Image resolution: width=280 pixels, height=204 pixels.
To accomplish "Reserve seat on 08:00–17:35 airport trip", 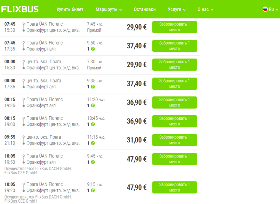I will pyautogui.click(x=174, y=84).
